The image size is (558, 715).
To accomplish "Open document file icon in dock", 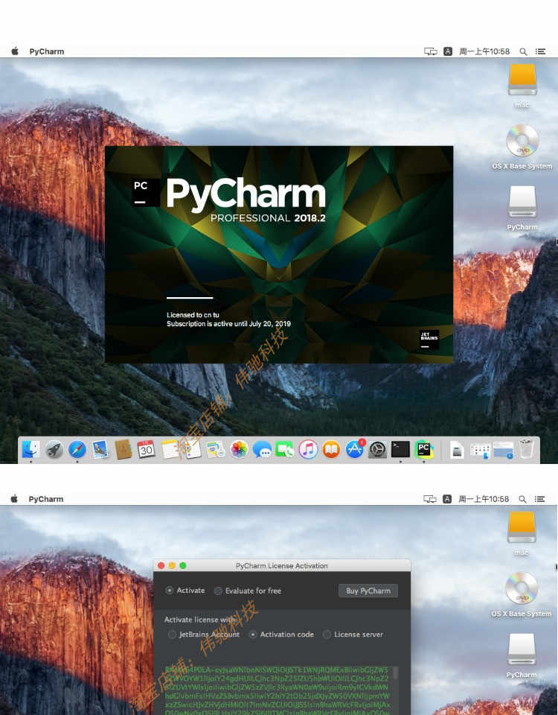I will point(457,450).
